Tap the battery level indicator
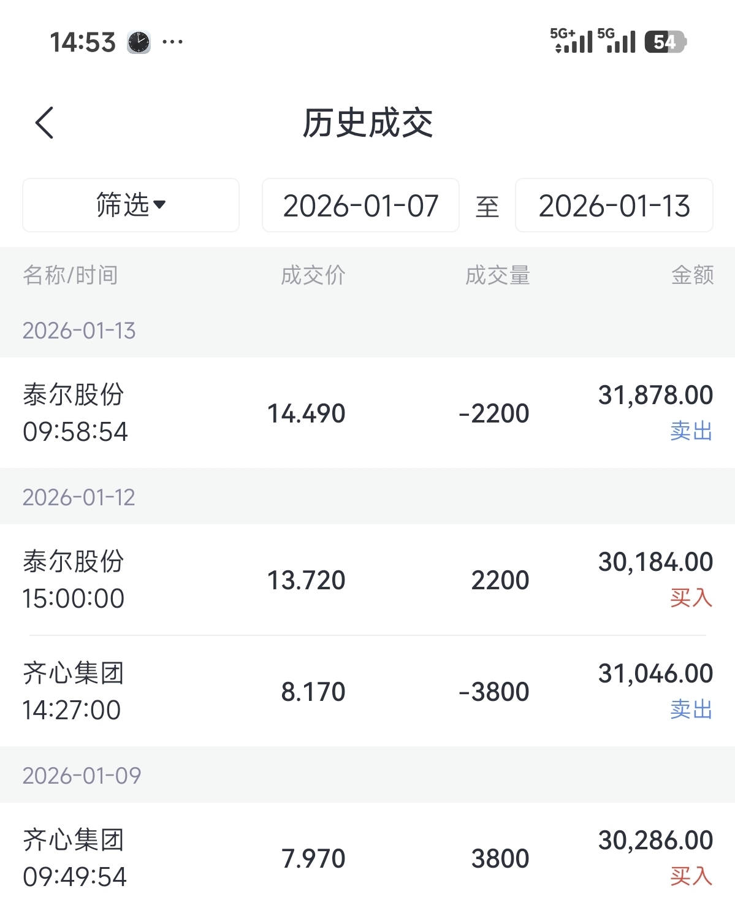735x910 pixels. point(665,42)
